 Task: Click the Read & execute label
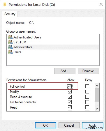coord(21,97)
